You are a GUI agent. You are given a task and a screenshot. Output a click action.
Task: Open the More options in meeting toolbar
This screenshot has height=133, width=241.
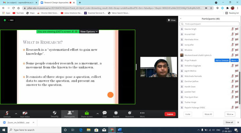pyautogui.click(x=142, y=113)
